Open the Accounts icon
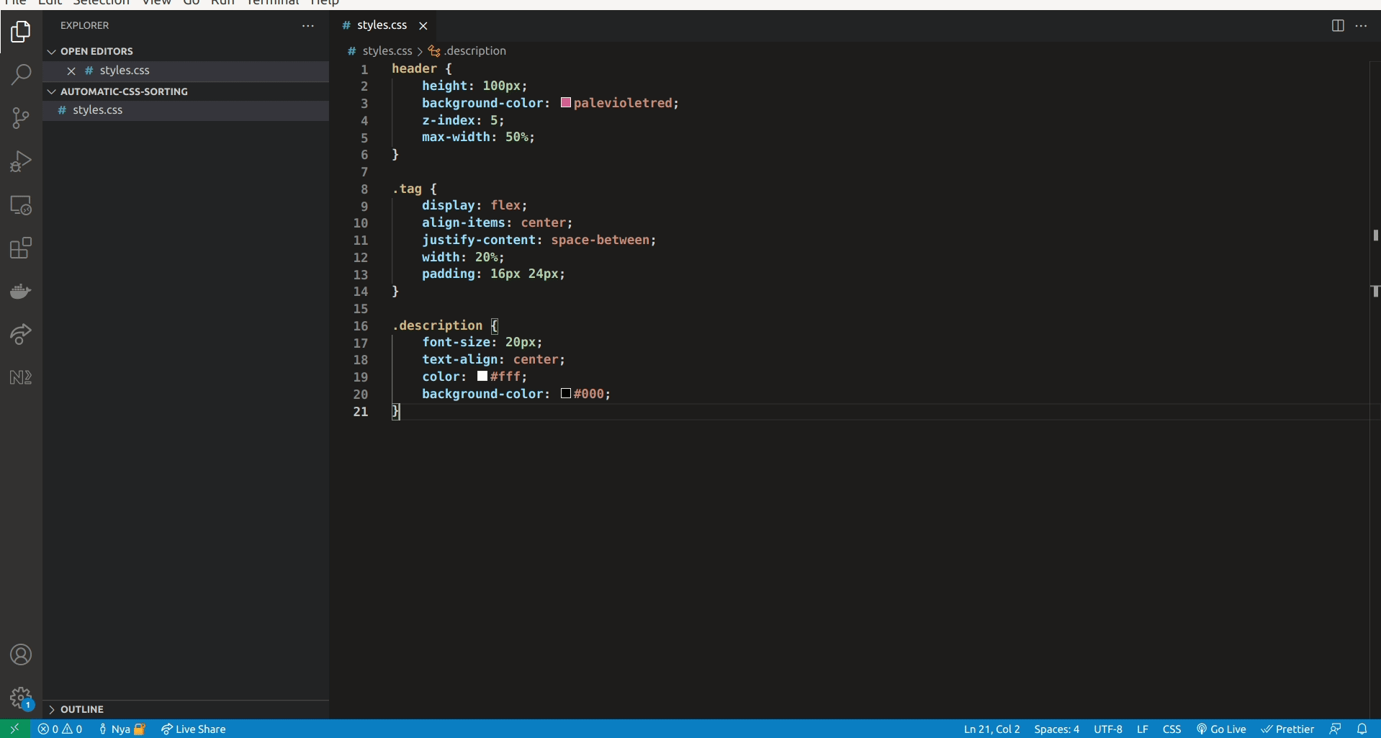The image size is (1381, 738). pos(21,654)
